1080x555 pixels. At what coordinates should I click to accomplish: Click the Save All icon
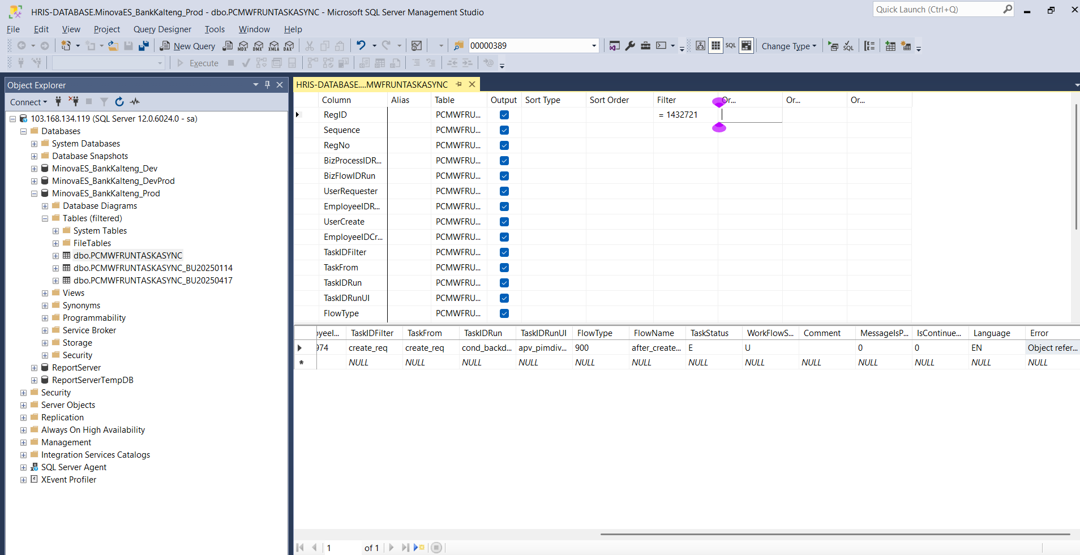144,46
